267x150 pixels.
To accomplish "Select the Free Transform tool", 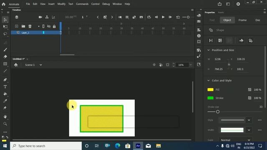I will click(x=5, y=27).
